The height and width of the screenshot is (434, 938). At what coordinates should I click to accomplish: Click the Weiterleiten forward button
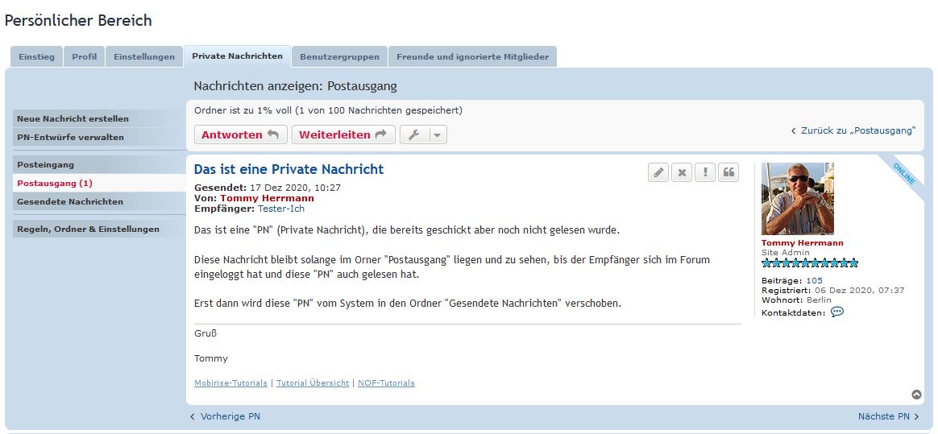343,134
